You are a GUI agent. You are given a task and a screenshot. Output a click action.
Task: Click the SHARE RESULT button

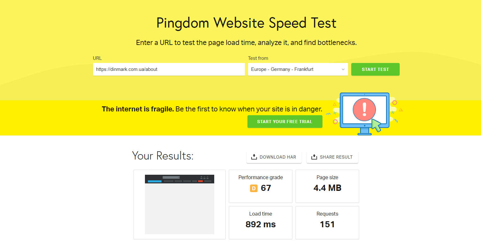pyautogui.click(x=332, y=157)
